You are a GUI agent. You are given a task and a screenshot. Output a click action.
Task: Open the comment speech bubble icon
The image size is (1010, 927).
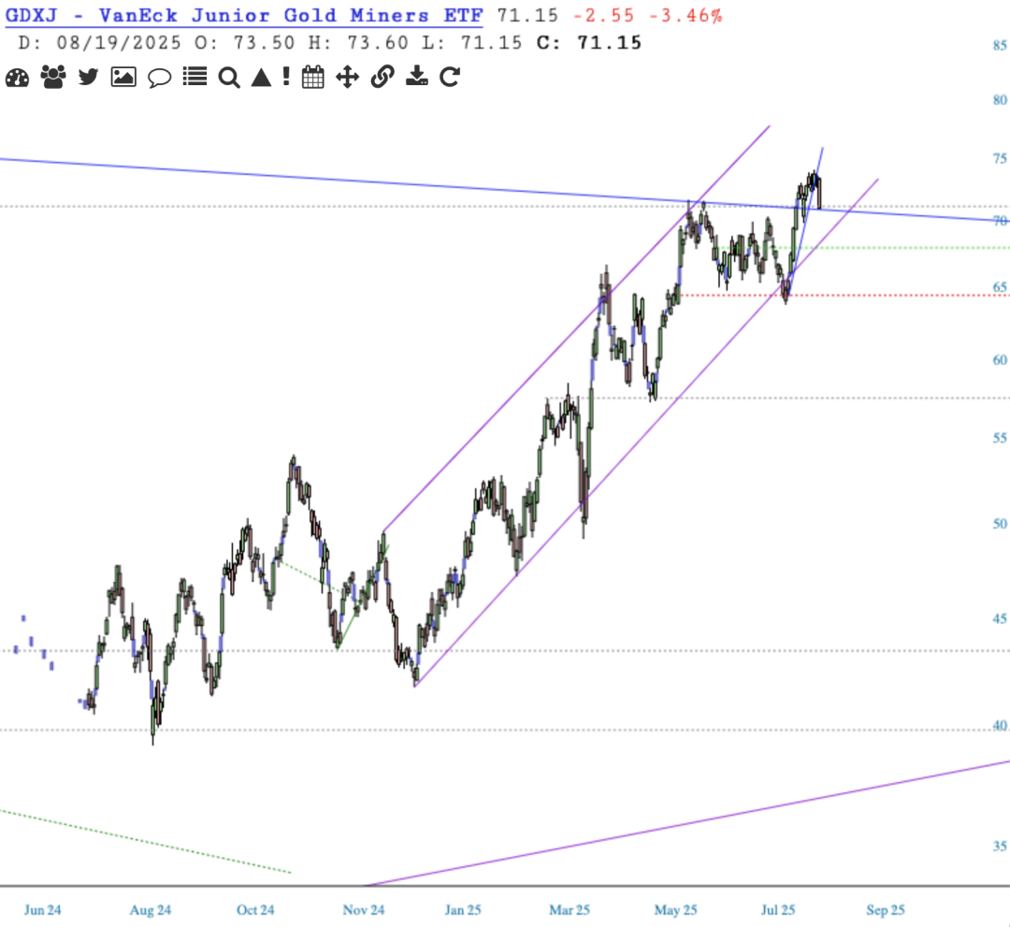coord(159,78)
